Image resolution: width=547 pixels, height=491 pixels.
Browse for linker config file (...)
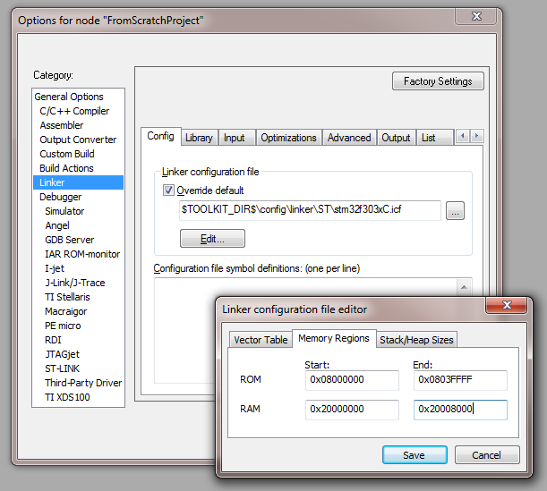coord(455,210)
